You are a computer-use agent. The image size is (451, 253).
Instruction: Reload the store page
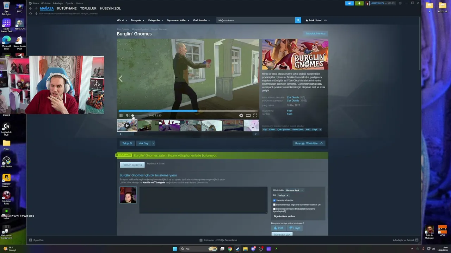[31, 14]
